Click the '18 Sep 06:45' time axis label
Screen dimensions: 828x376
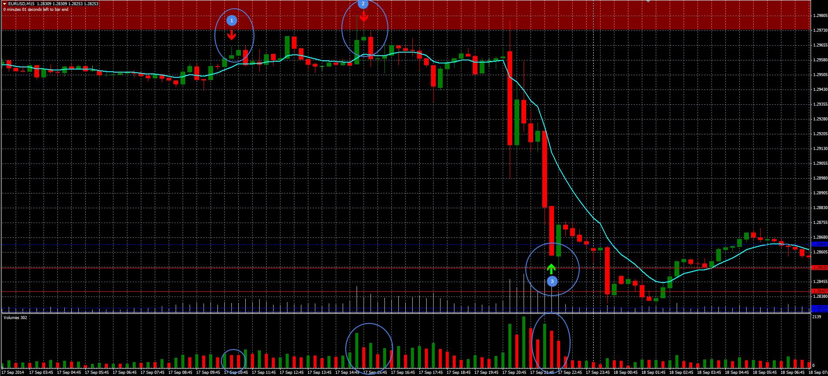[x=793, y=373]
